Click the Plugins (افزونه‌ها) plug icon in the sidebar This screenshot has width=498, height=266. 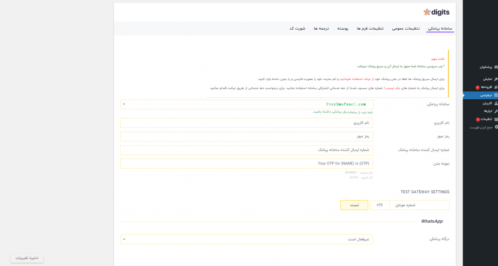click(496, 87)
